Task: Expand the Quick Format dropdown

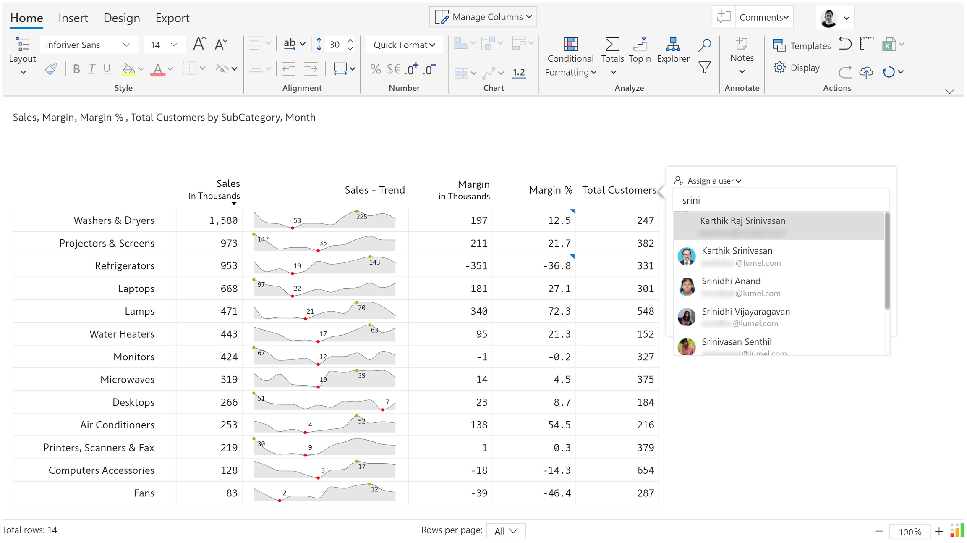Action: 404,45
